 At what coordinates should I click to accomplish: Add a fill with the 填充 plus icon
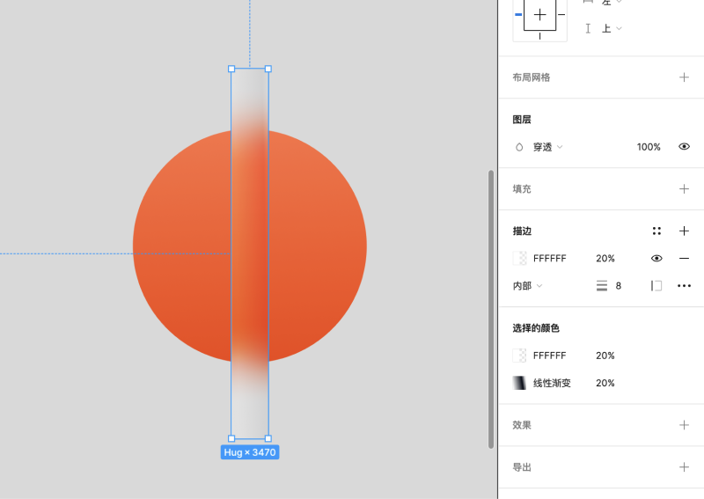(684, 188)
